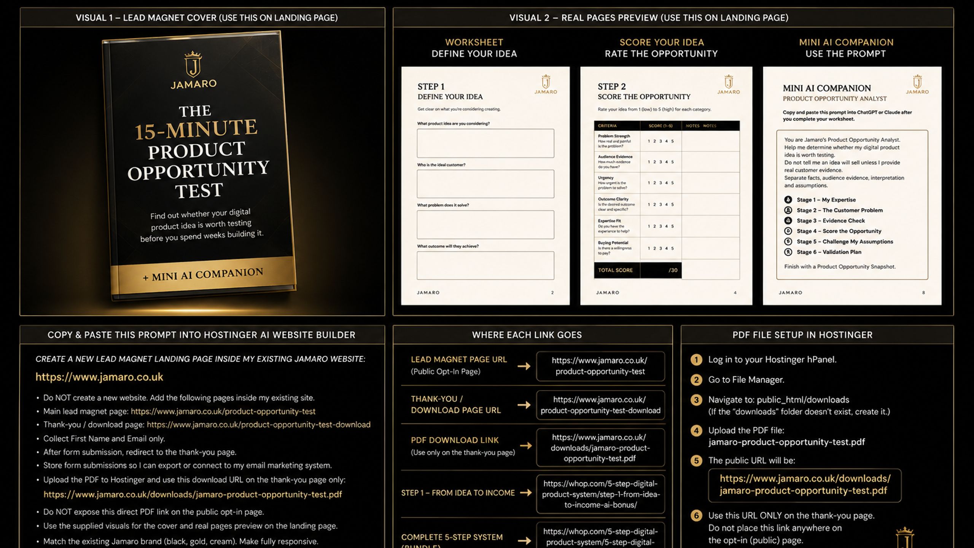974x548 pixels.
Task: Click the Thank-You / Download Page URL box
Action: coord(600,405)
